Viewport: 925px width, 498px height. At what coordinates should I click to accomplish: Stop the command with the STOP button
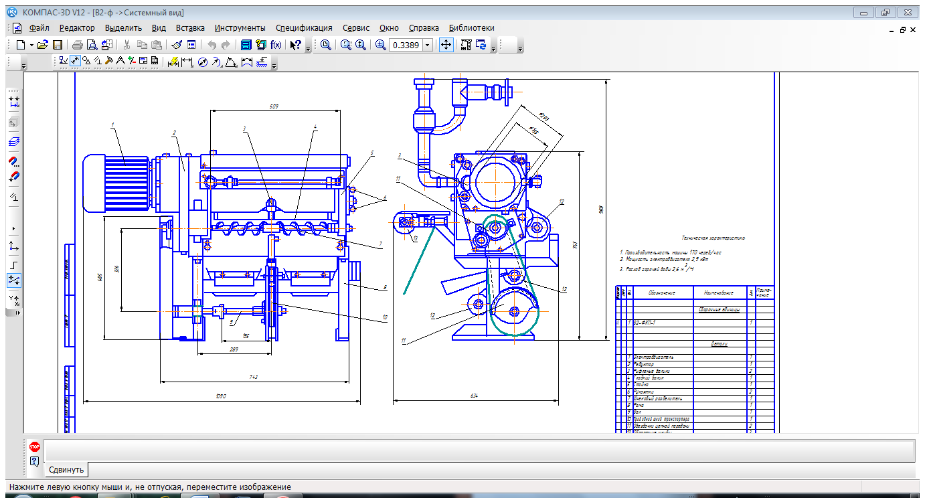(35, 446)
